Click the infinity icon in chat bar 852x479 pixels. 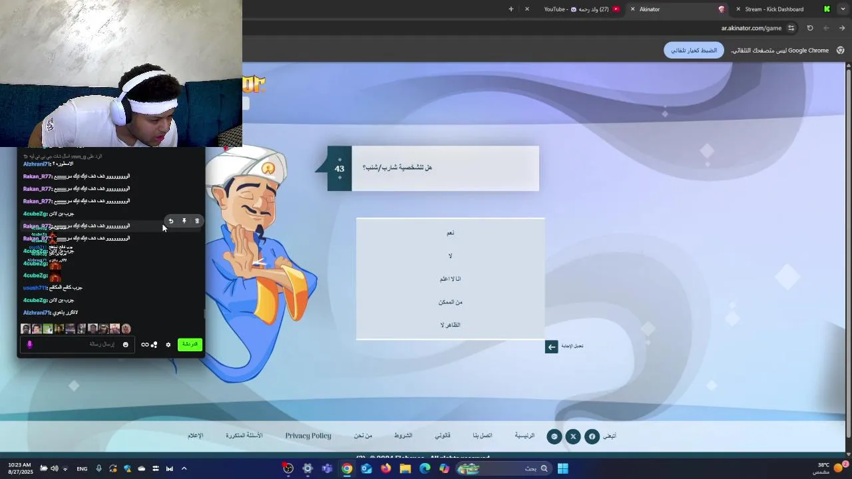144,345
